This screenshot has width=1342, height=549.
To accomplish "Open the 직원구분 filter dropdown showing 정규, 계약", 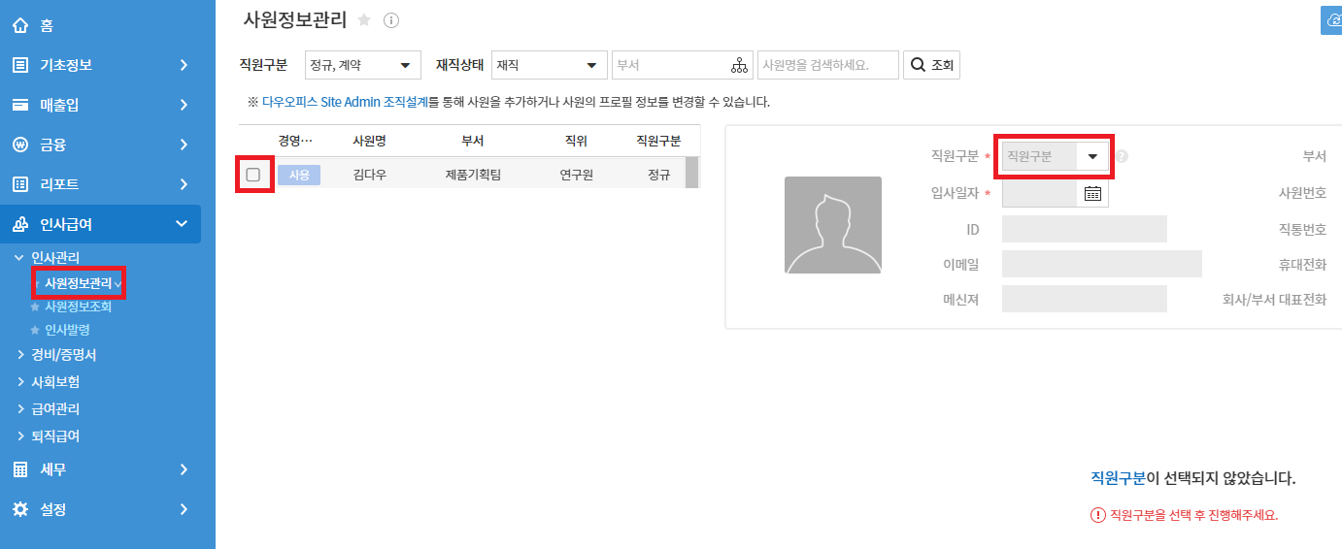I will (362, 66).
